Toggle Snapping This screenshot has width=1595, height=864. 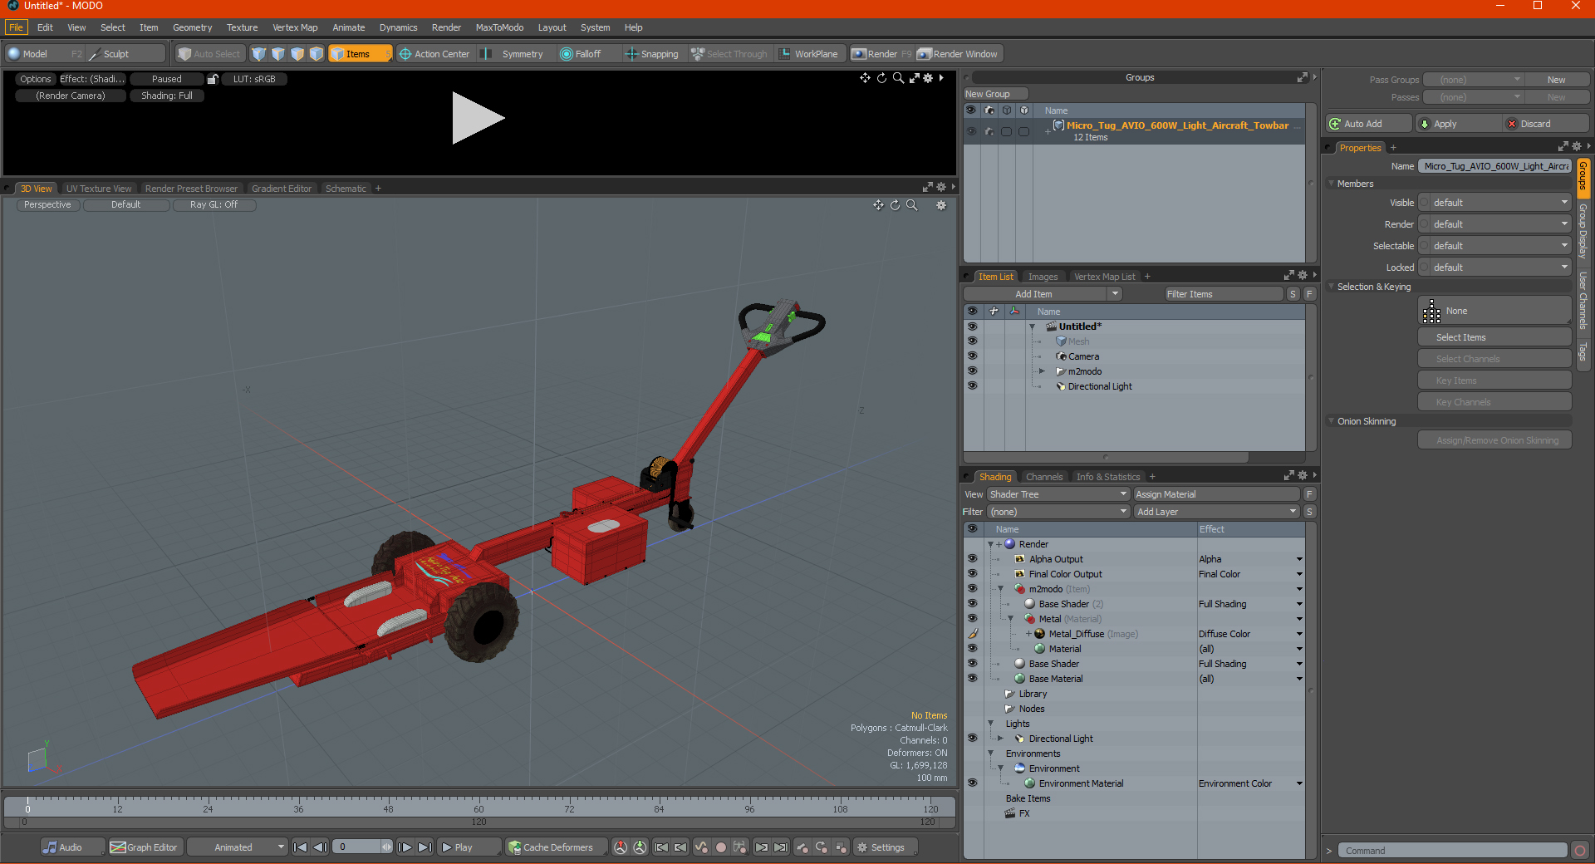click(x=652, y=54)
